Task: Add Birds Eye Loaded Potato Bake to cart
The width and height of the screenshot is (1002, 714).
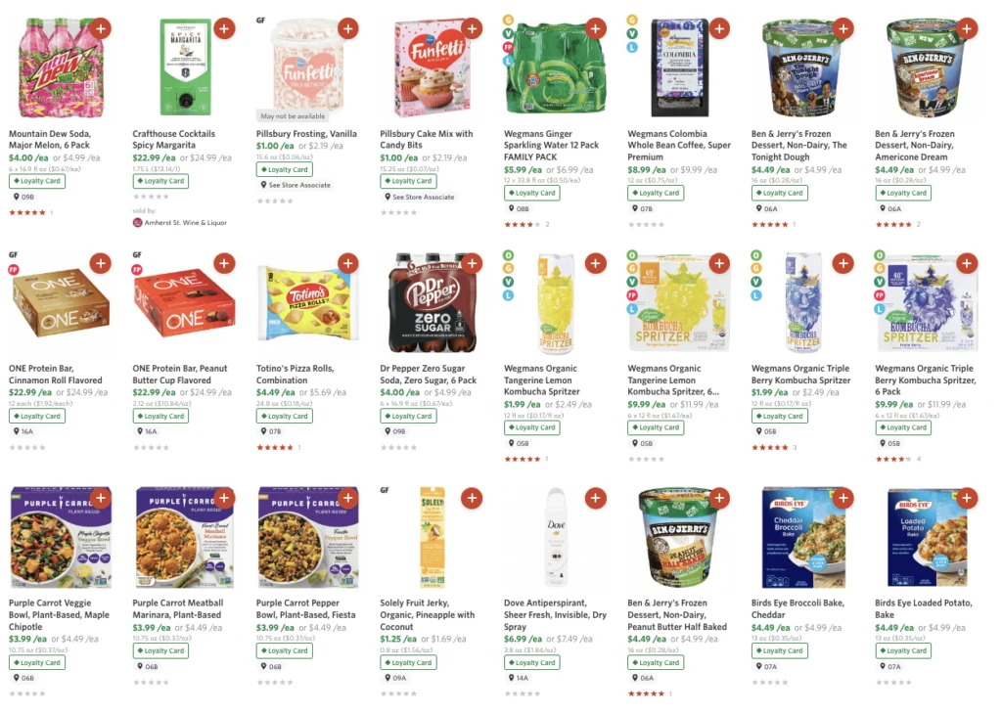Action: [x=966, y=498]
